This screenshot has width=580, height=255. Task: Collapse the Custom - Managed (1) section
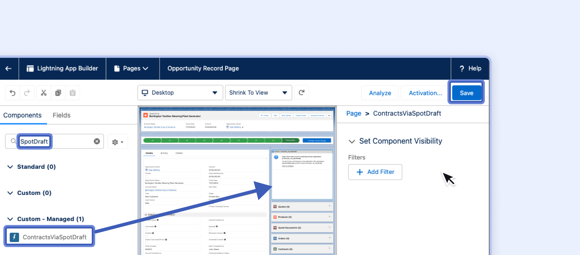(10, 219)
